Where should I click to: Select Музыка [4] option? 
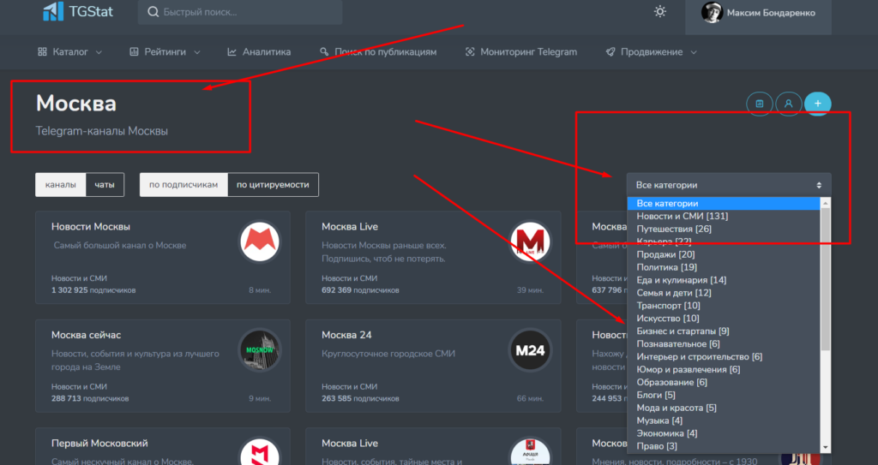(x=724, y=420)
